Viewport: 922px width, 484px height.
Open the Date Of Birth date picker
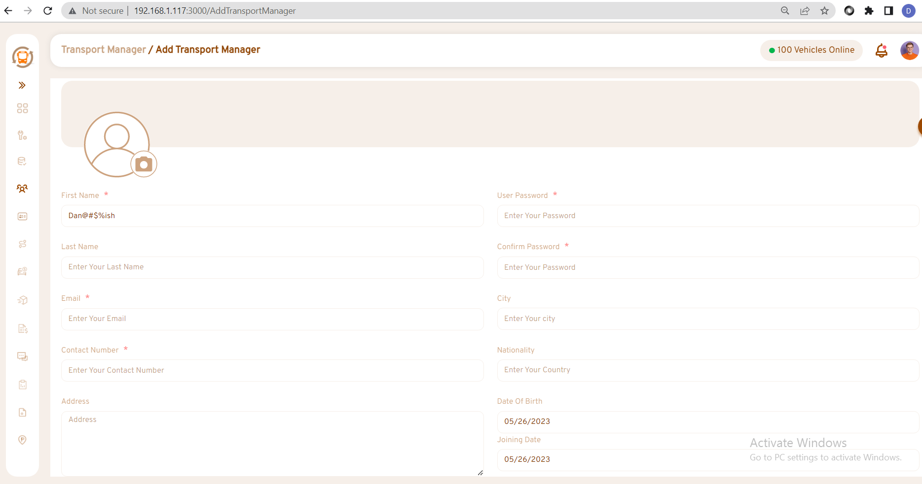coord(707,421)
